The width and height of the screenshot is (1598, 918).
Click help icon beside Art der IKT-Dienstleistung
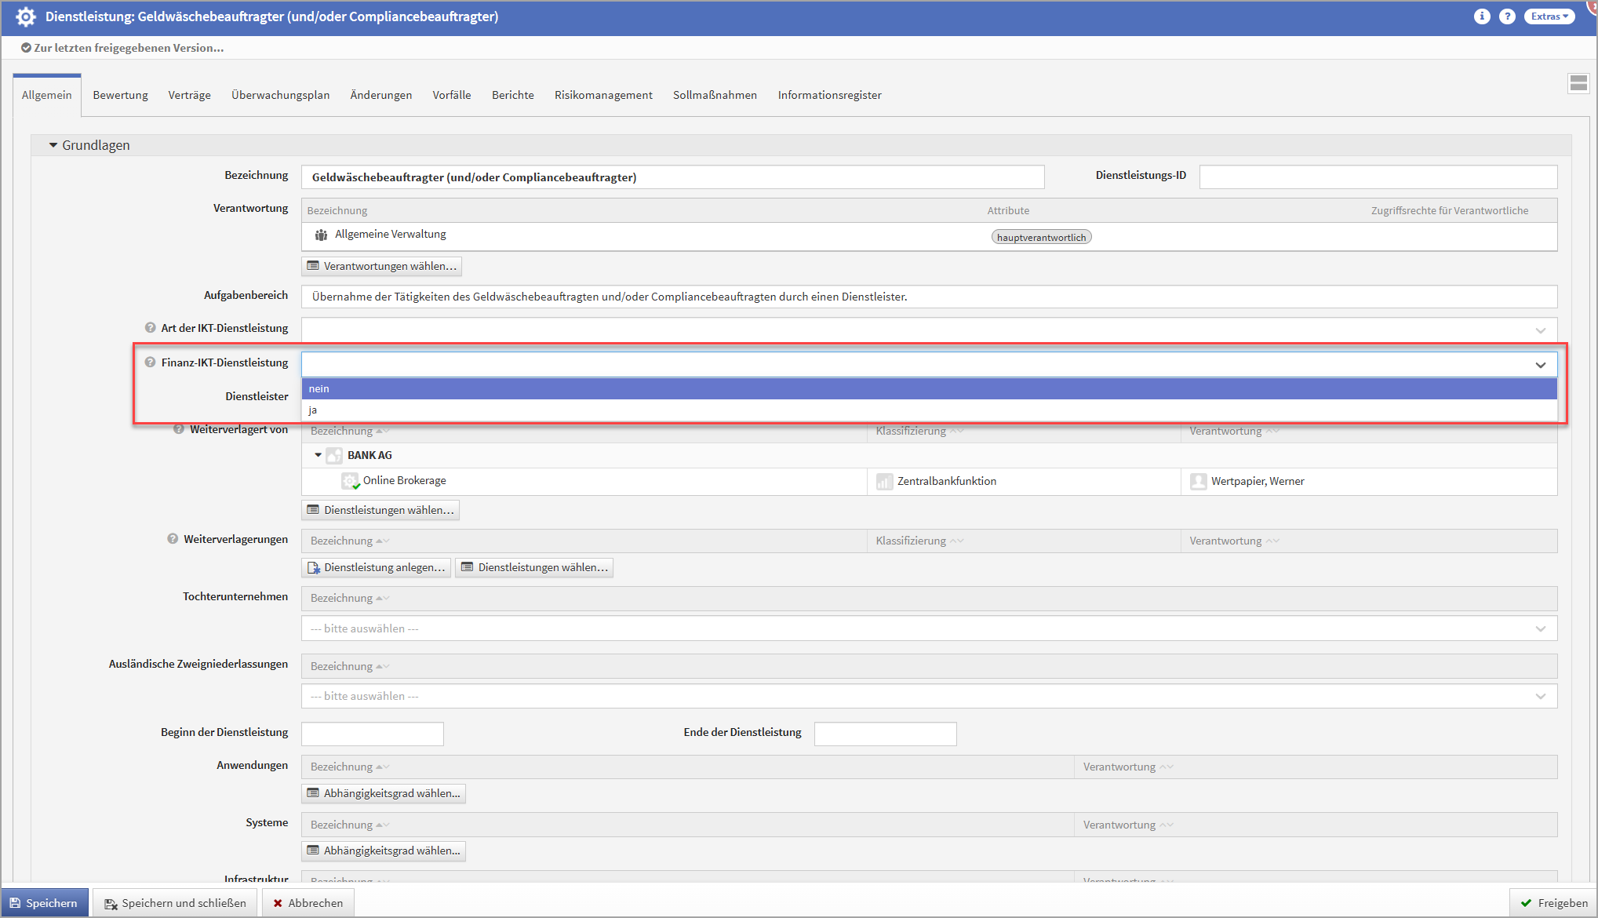(150, 328)
